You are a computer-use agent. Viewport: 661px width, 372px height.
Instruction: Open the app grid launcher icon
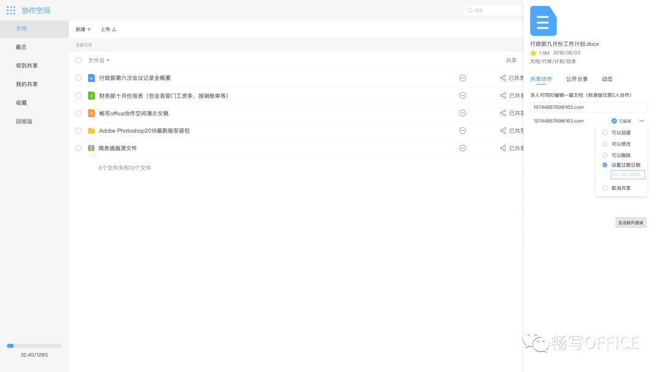coord(11,10)
